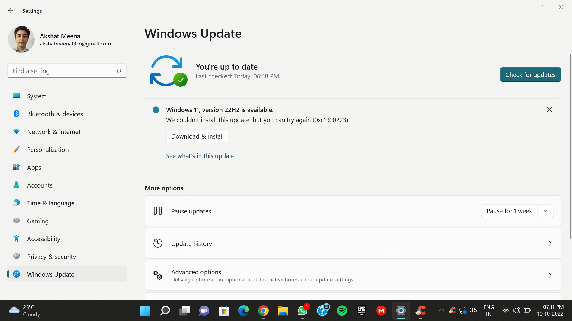
Task: Select the Windows Update sidebar item
Action: 67,274
